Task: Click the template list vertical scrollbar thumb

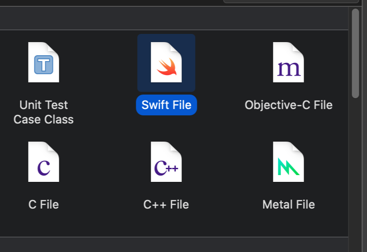Action: [355, 53]
